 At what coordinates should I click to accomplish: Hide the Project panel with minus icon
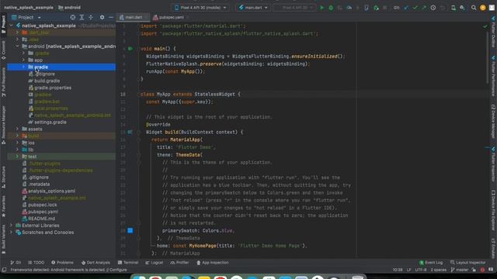coord(111,17)
